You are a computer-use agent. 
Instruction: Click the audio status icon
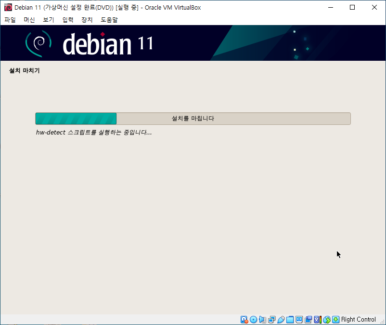(x=262, y=320)
